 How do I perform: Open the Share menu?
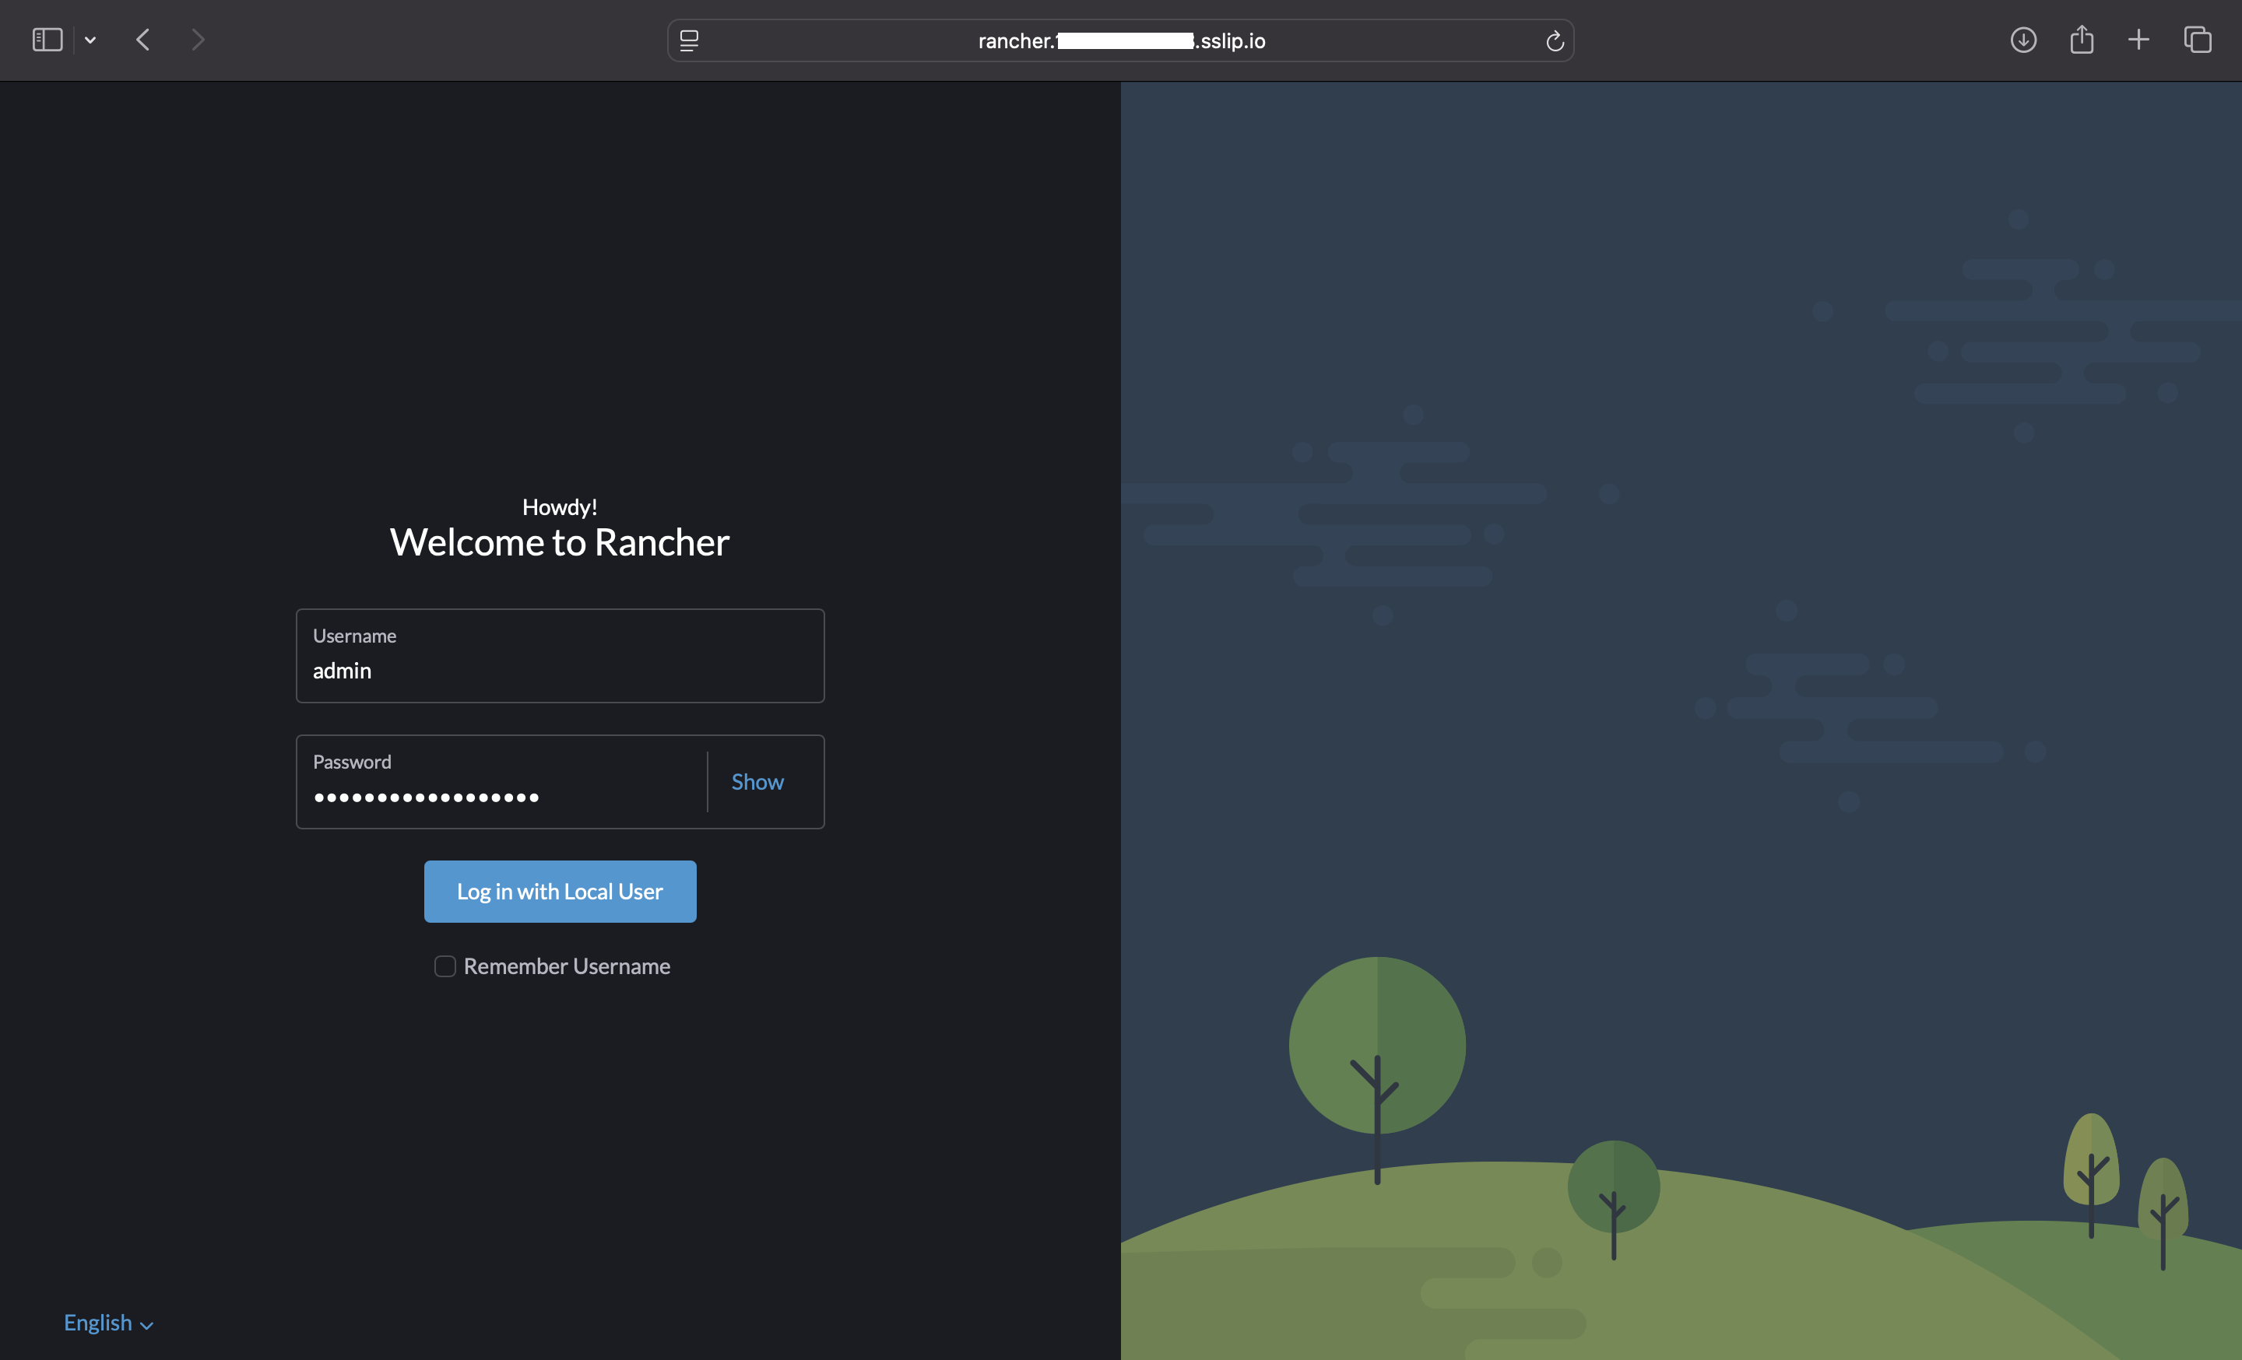pos(2081,39)
